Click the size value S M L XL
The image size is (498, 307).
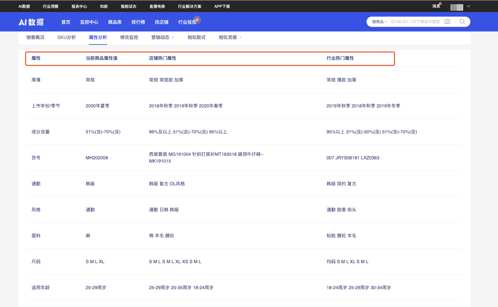95,262
